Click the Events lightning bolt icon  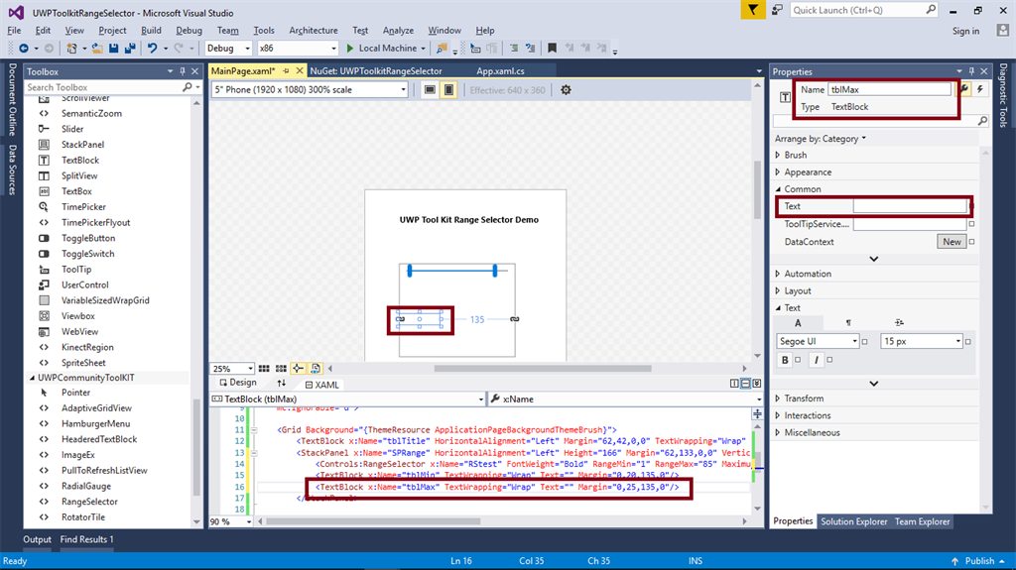coord(982,89)
